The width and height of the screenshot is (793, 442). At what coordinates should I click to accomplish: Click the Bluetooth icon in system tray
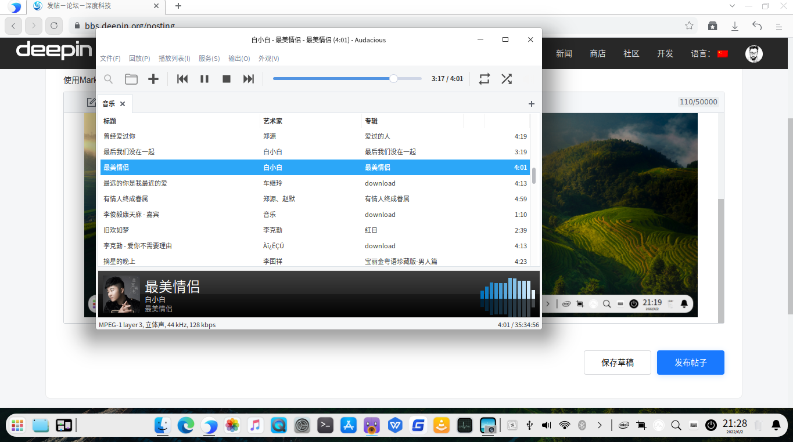coord(583,425)
